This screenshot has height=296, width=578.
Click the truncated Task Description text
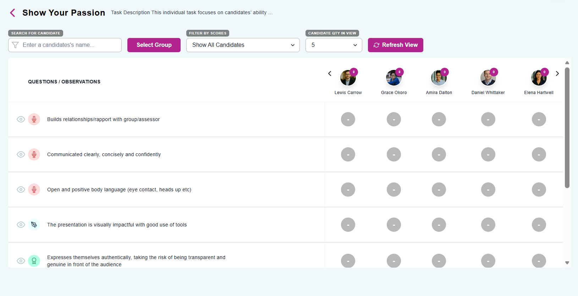[192, 12]
